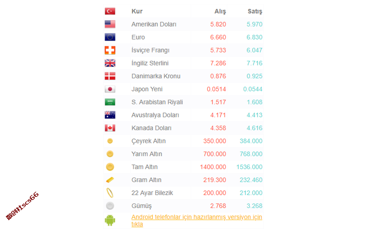Image resolution: width=367 pixels, height=229 pixels.
Task: Click the United States flag icon
Action: (110, 24)
